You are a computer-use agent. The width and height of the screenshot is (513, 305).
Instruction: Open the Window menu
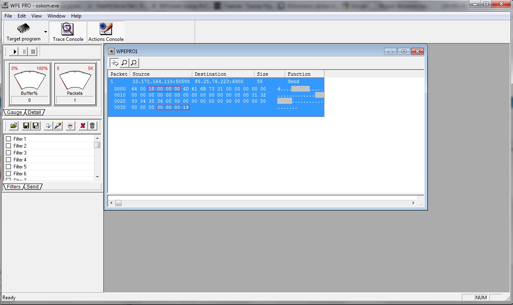click(x=56, y=16)
